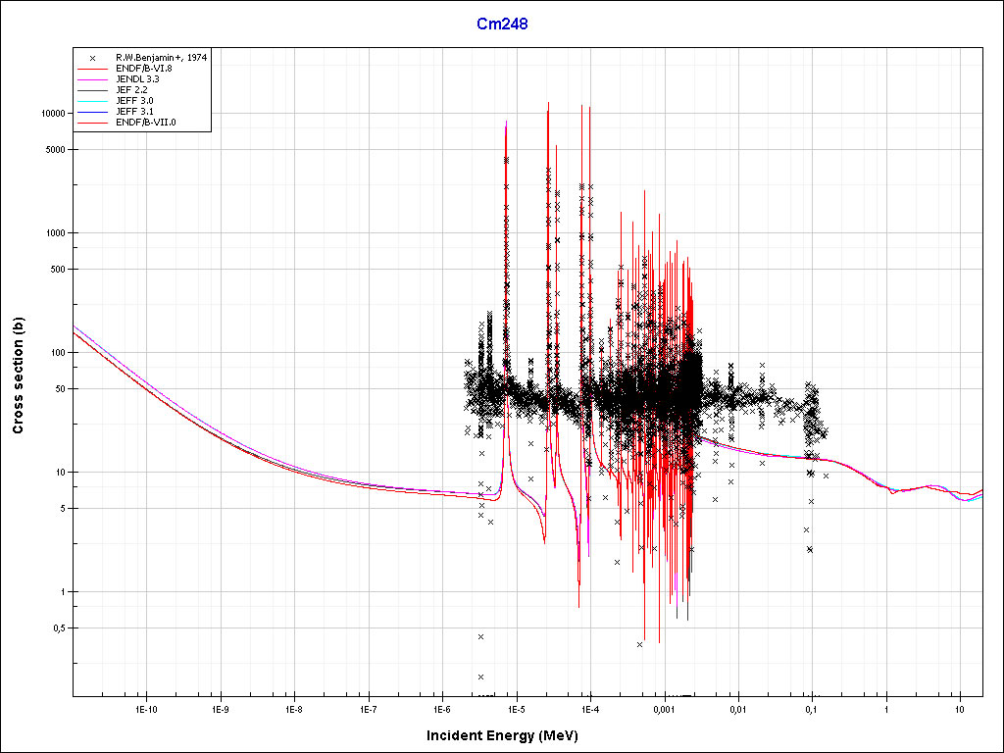The width and height of the screenshot is (1004, 753).
Task: Select the JEFF 3.0 legend label
Action: [134, 101]
